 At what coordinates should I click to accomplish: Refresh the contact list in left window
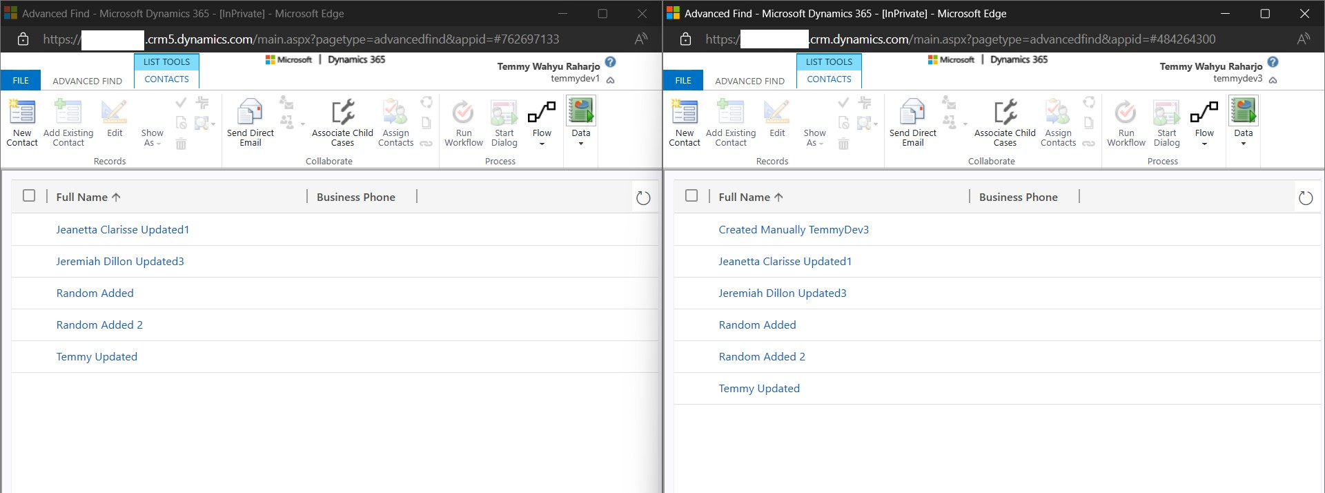(x=643, y=198)
